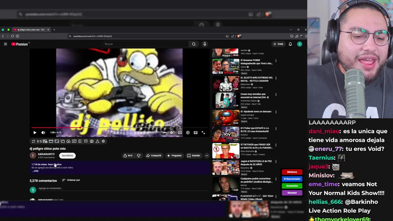This screenshot has height=221, width=393.
Task: Like the video with 84 k likes
Action: pyautogui.click(x=128, y=156)
